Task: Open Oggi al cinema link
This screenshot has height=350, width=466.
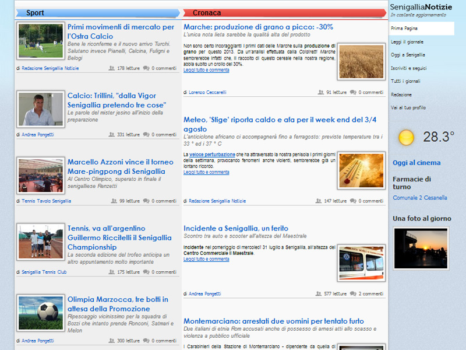Action: (416, 163)
